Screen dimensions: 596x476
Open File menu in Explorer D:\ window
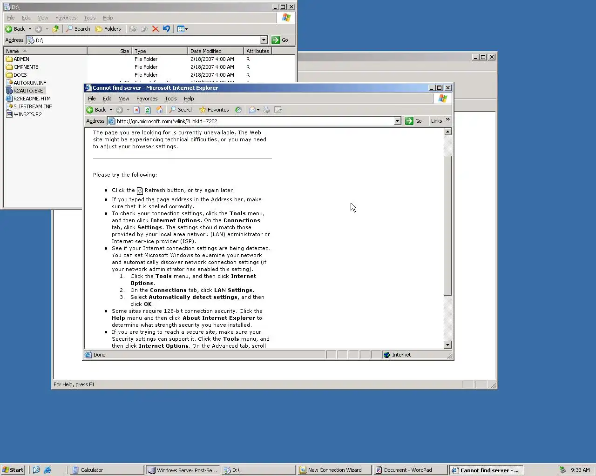pyautogui.click(x=11, y=18)
